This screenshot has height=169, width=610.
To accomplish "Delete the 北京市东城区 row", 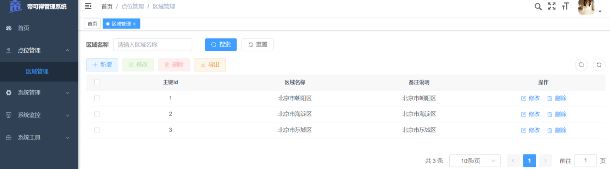I will point(557,130).
